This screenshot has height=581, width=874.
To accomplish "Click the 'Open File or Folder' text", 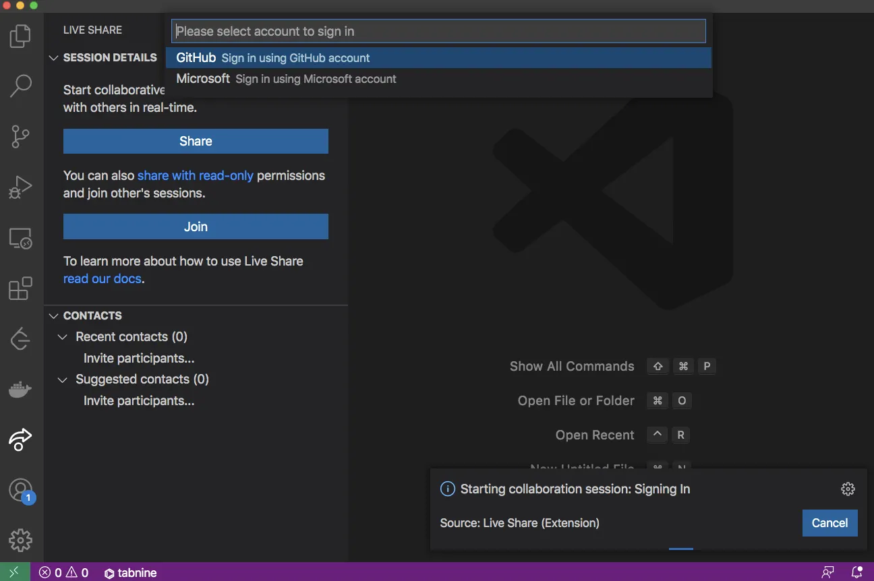I will [x=576, y=400].
